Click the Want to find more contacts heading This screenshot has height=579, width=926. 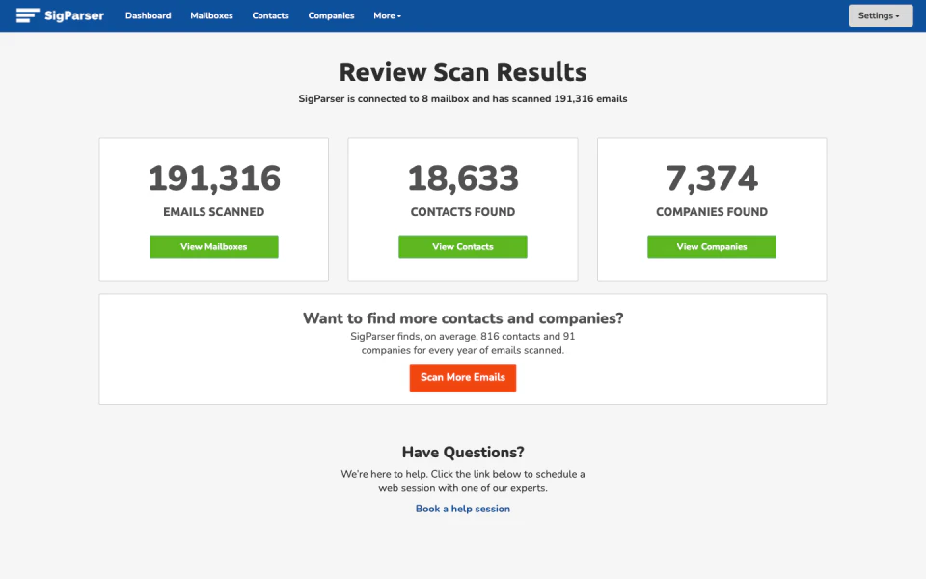coord(462,318)
